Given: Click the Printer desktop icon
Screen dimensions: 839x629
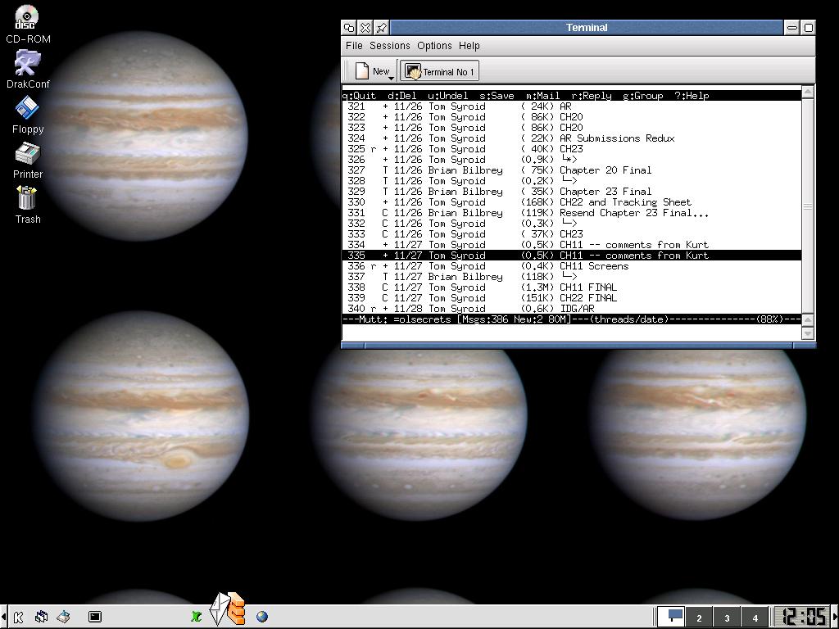Looking at the screenshot, I should tap(27, 153).
